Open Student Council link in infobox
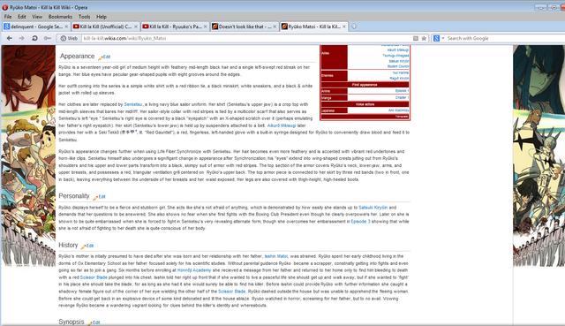 pyautogui.click(x=398, y=66)
